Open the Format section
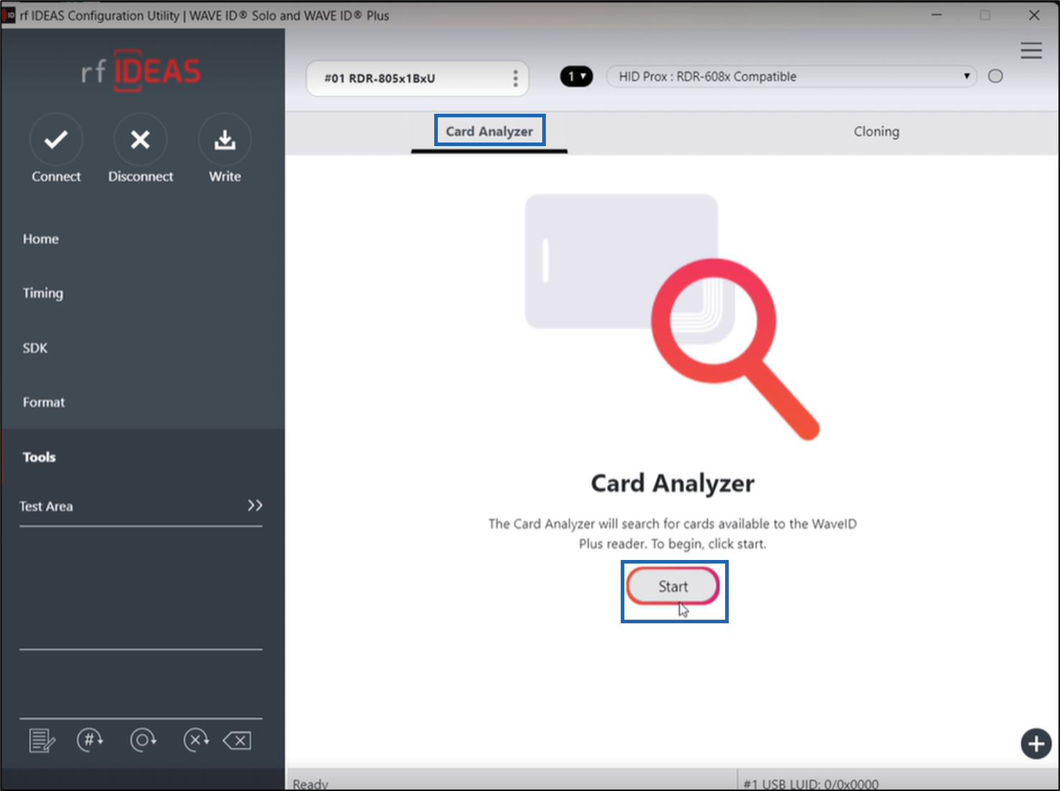 point(44,402)
